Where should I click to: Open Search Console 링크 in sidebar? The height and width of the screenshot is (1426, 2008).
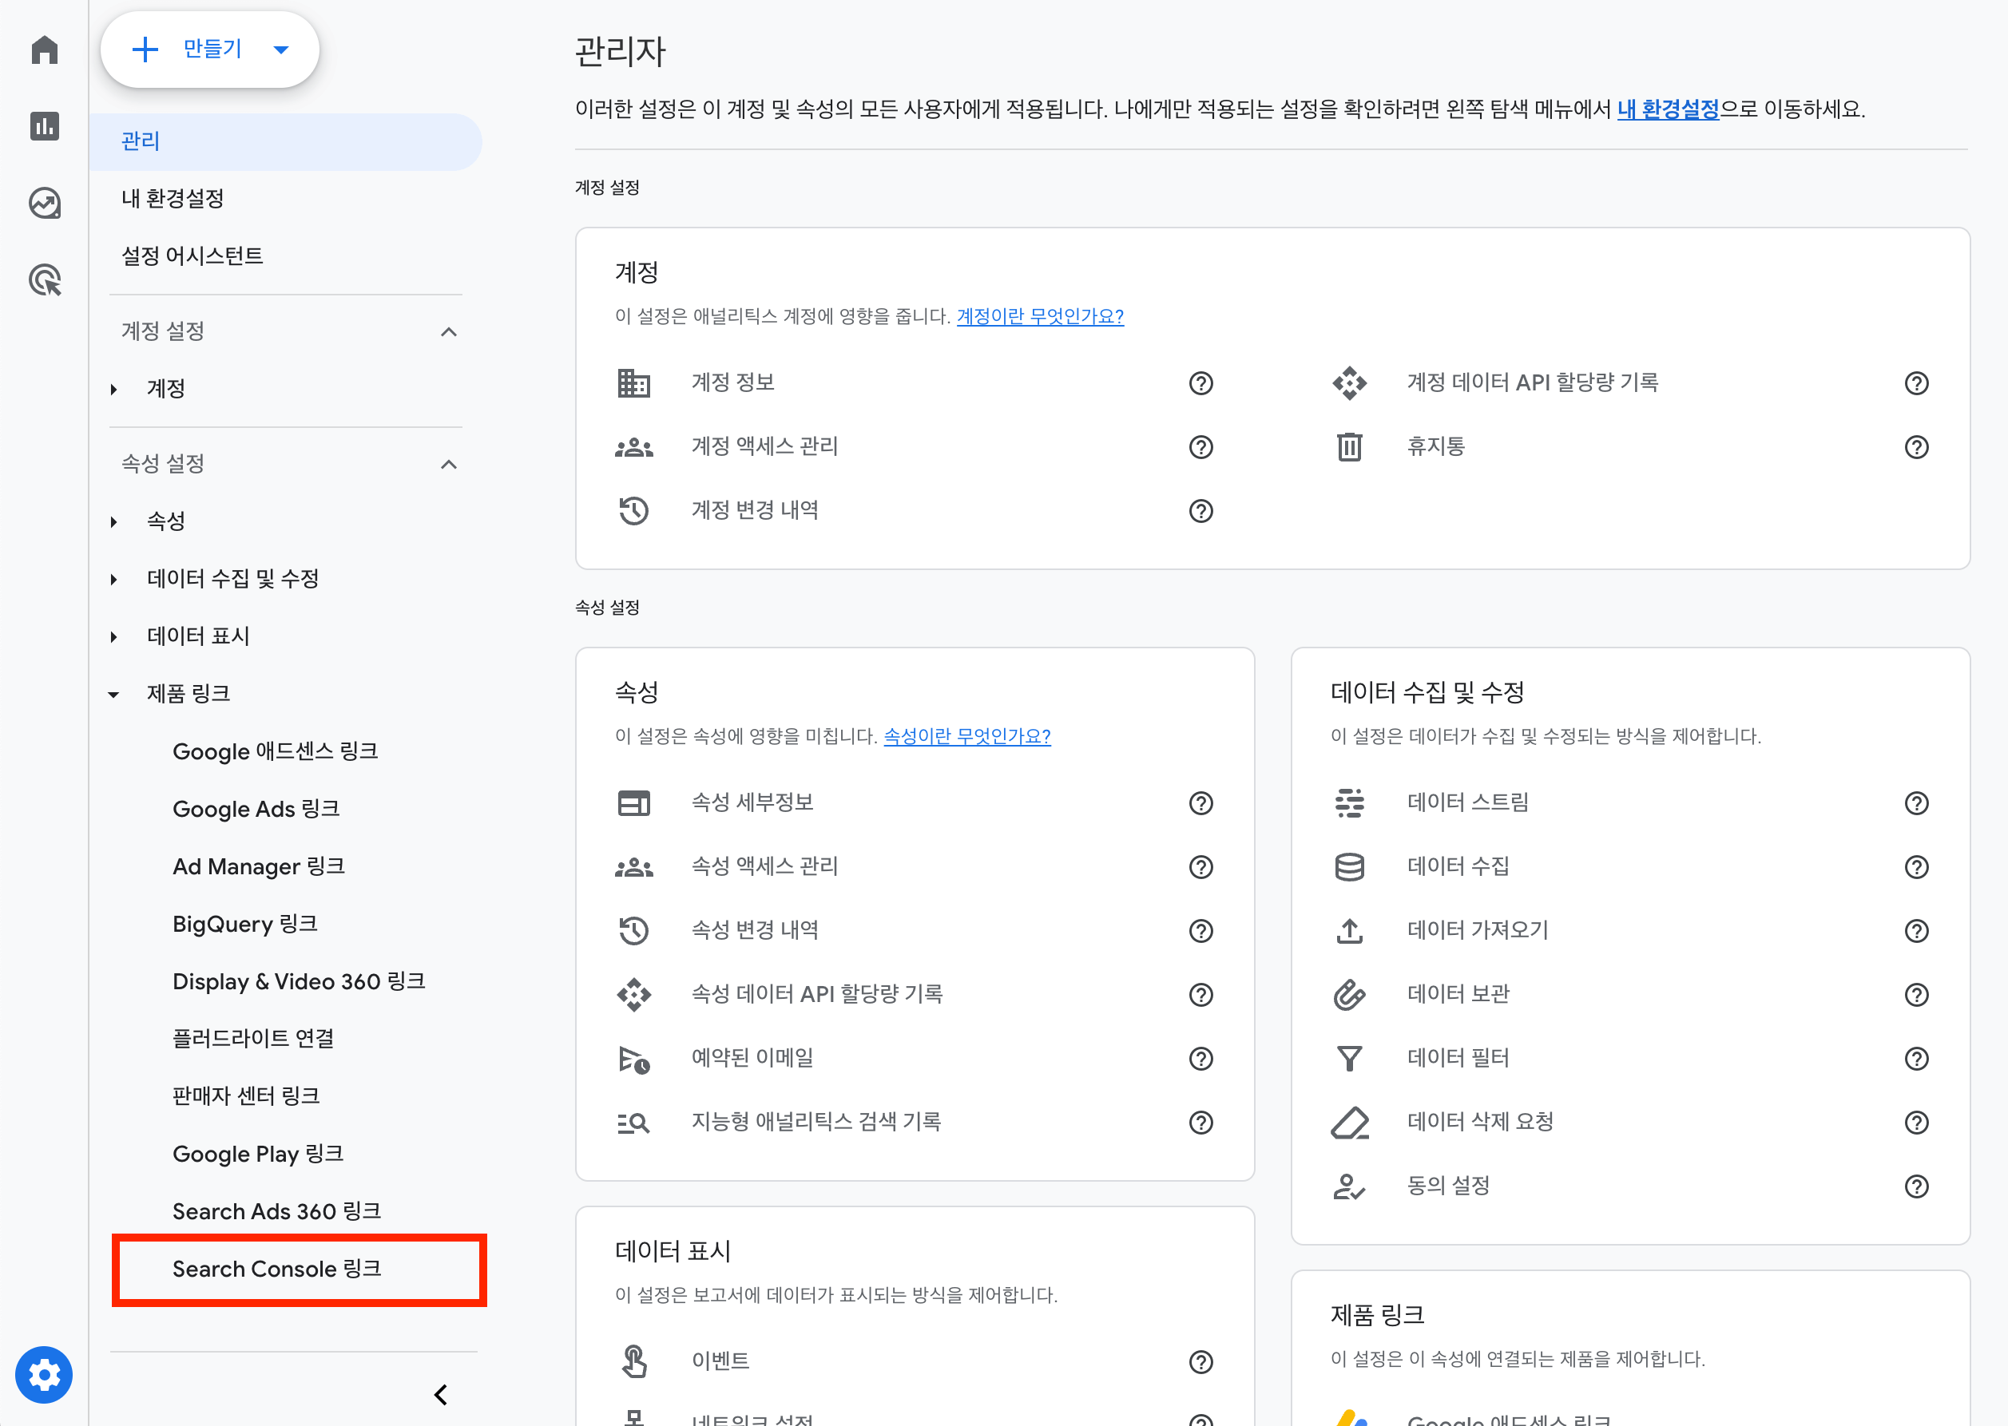pyautogui.click(x=276, y=1269)
